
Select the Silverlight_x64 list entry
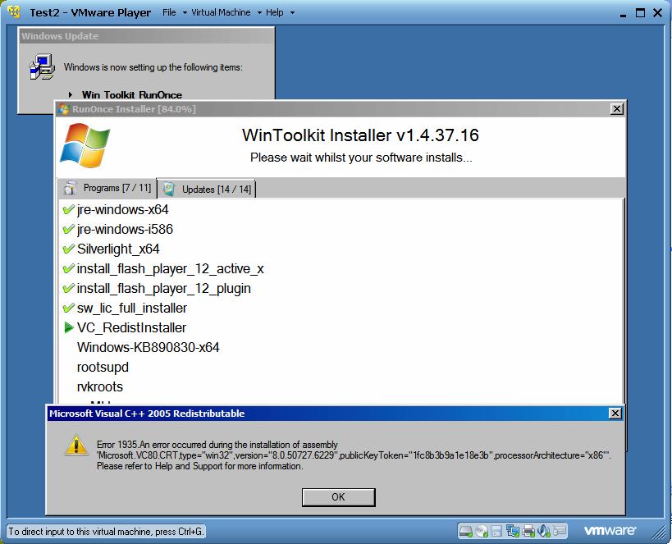point(118,249)
